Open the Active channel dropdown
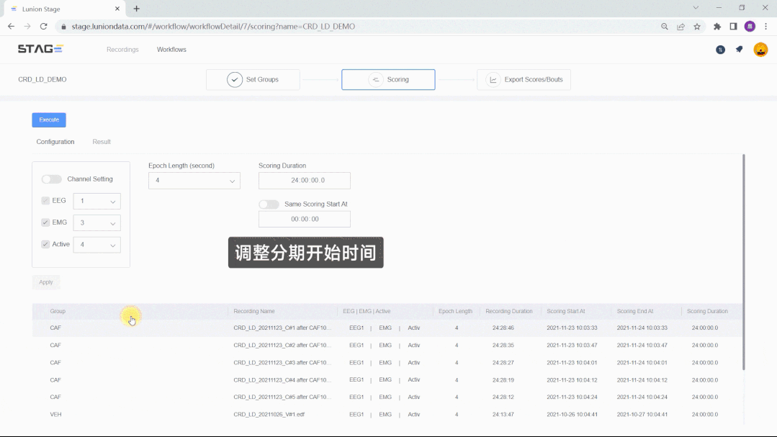This screenshot has height=437, width=777. click(x=96, y=245)
